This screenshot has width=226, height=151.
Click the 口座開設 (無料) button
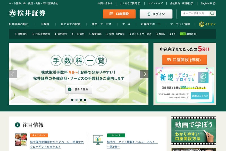tap(185, 59)
